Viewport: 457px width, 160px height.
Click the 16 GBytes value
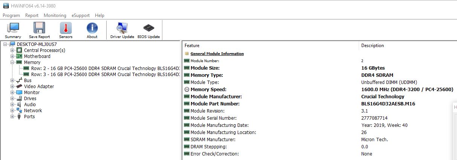373,68
